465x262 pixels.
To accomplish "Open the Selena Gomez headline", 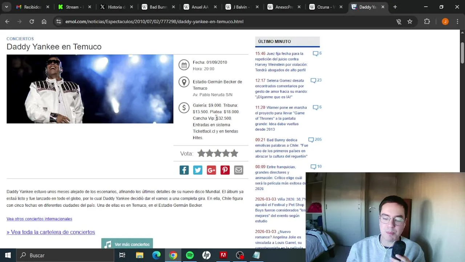I will [281, 88].
